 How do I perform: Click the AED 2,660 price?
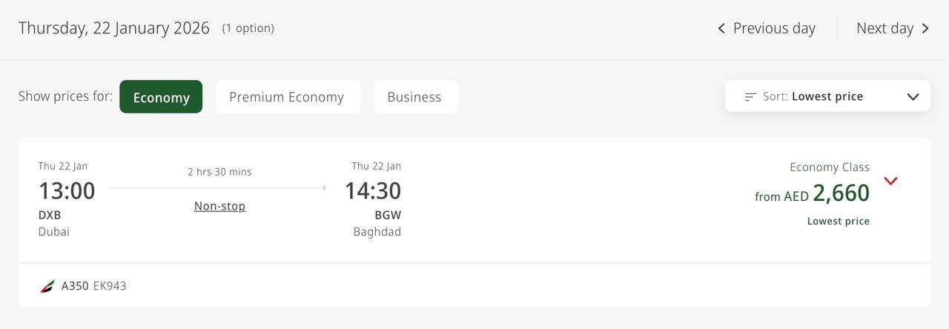coord(841,193)
